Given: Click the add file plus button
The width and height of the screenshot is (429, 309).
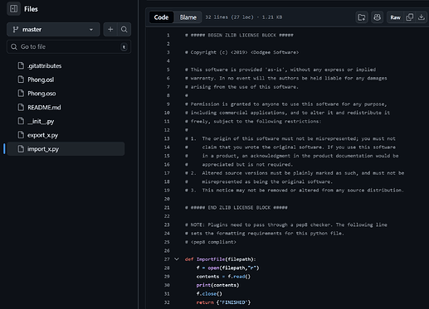Looking at the screenshot, I should point(110,30).
